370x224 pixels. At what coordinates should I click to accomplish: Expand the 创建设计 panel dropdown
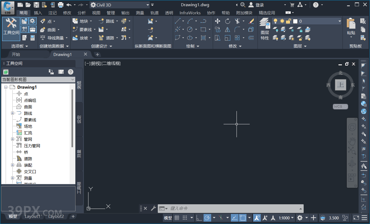(101, 46)
